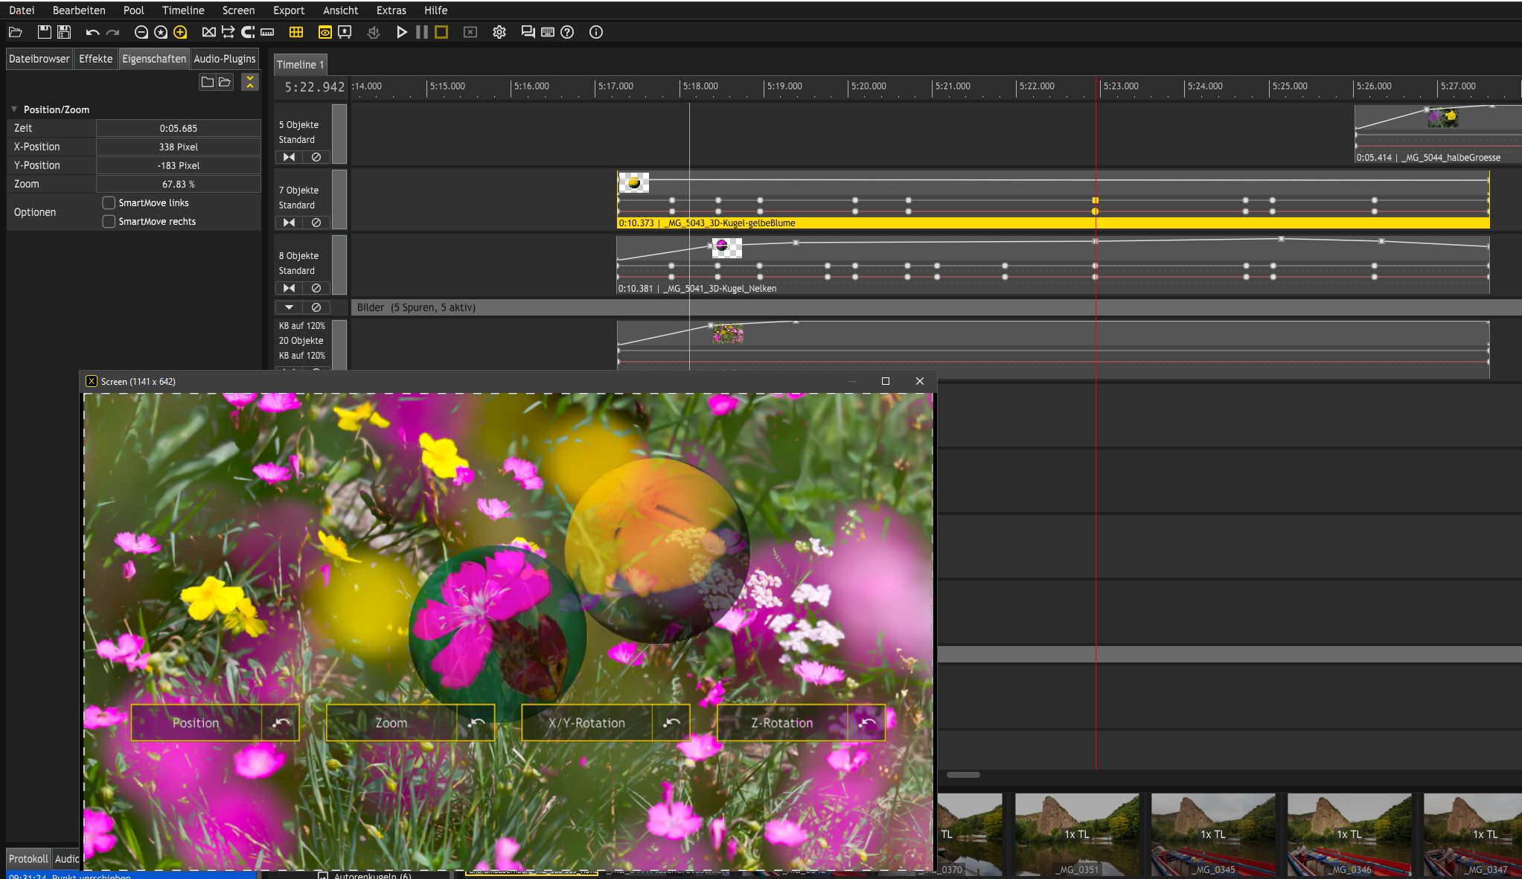The image size is (1522, 879).
Task: Save the show with the floppy icon
Action: pyautogui.click(x=45, y=32)
